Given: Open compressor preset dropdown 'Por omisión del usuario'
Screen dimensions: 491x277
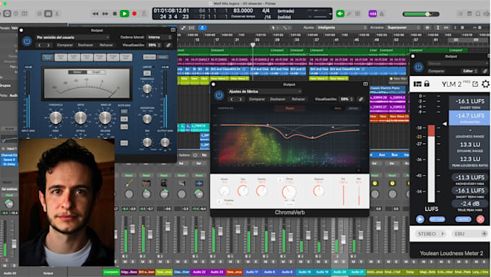Looking at the screenshot, I should (72, 38).
